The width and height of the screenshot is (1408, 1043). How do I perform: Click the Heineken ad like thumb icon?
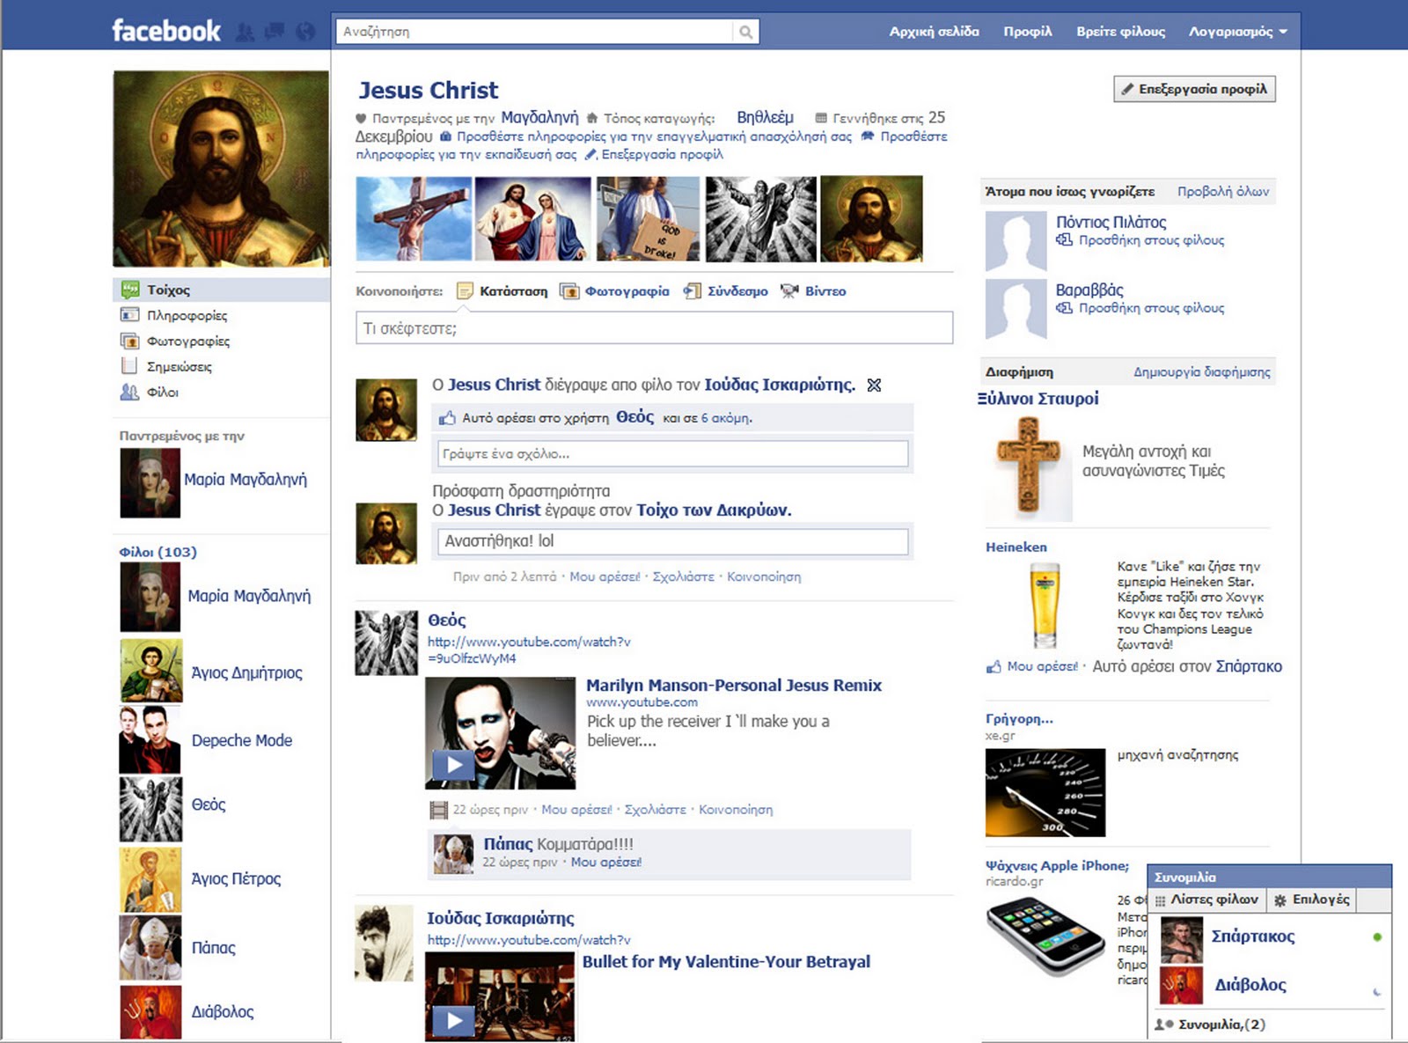click(994, 667)
